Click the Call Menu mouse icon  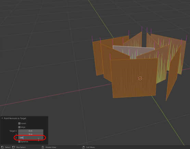(84, 147)
